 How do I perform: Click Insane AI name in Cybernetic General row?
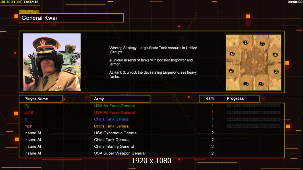pos(33,133)
